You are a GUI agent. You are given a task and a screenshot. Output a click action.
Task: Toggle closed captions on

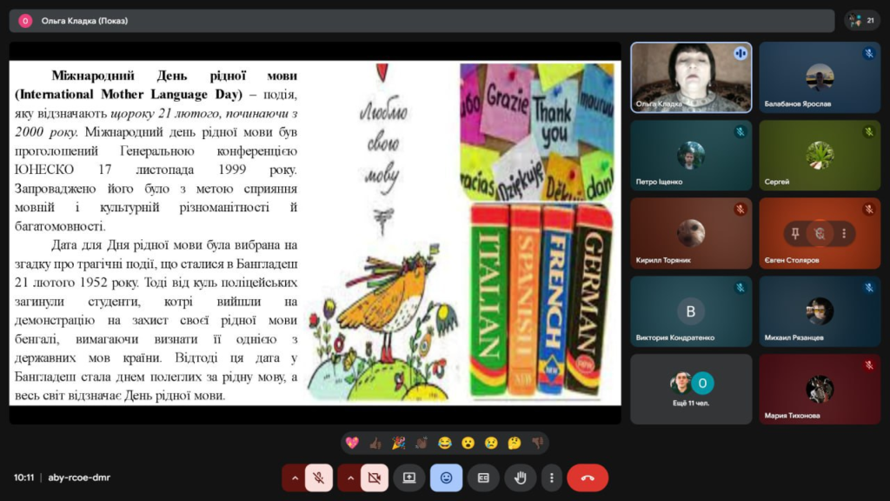(483, 478)
